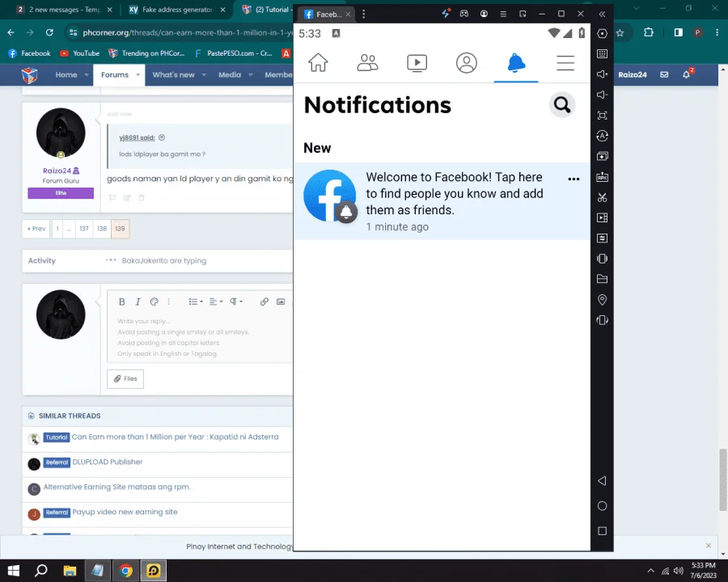
Task: Click LDPlayer lightning booster icon
Action: click(446, 14)
